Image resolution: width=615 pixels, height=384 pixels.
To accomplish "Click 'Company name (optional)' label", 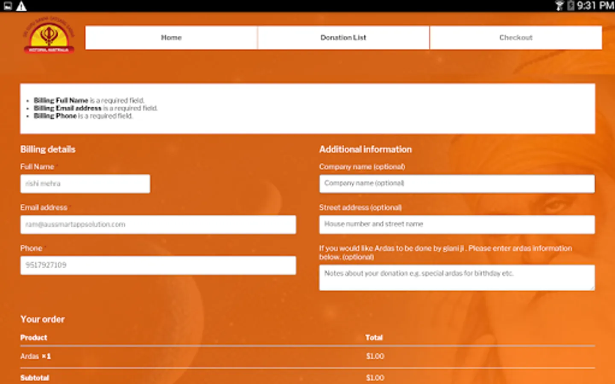I will (362, 167).
